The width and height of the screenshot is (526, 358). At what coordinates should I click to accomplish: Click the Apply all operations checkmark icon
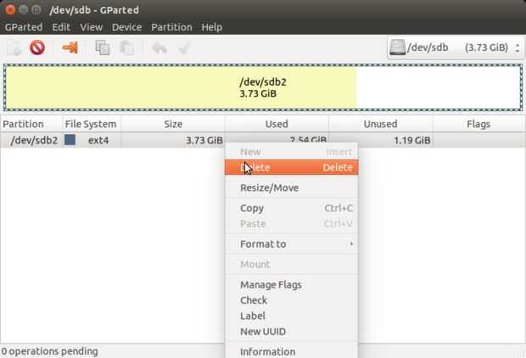tap(184, 48)
